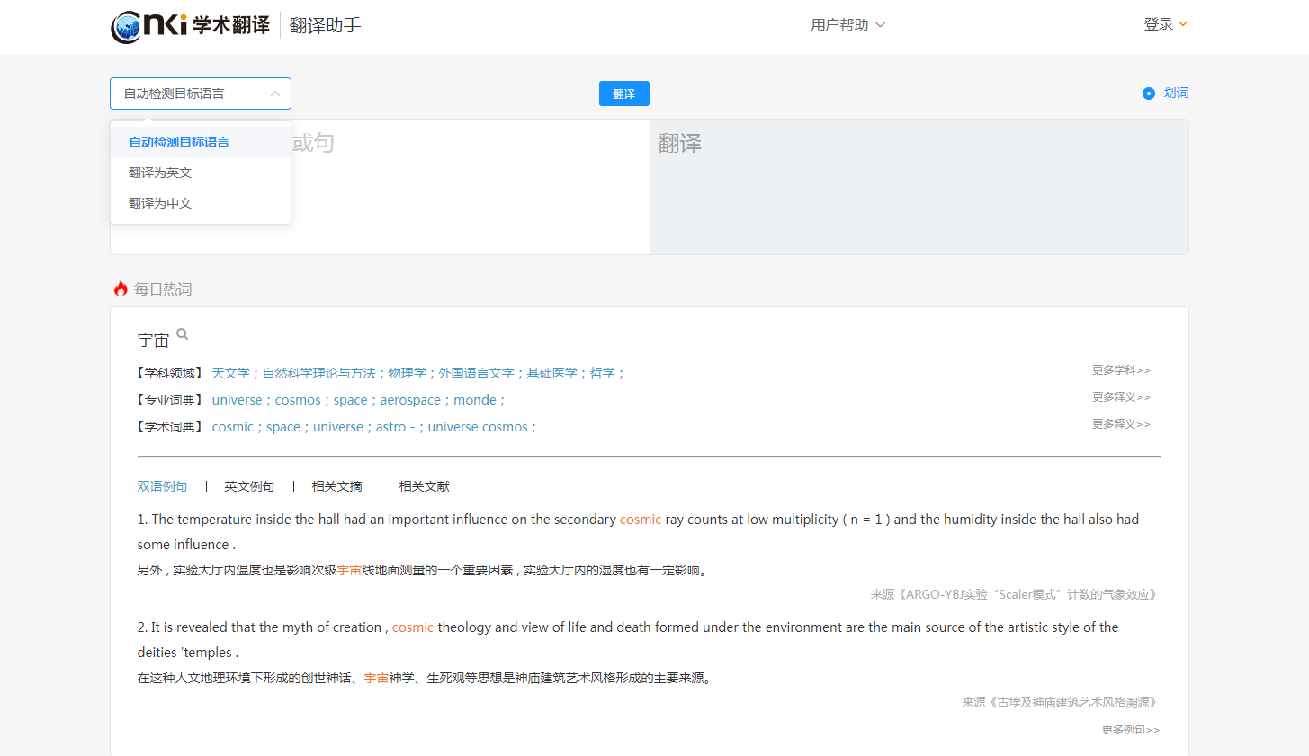The image size is (1309, 756).
Task: Click 'universe cosmos' translation link
Action: tap(478, 427)
